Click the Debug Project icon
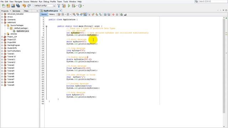The height and width of the screenshot is (128, 228). (74, 6)
